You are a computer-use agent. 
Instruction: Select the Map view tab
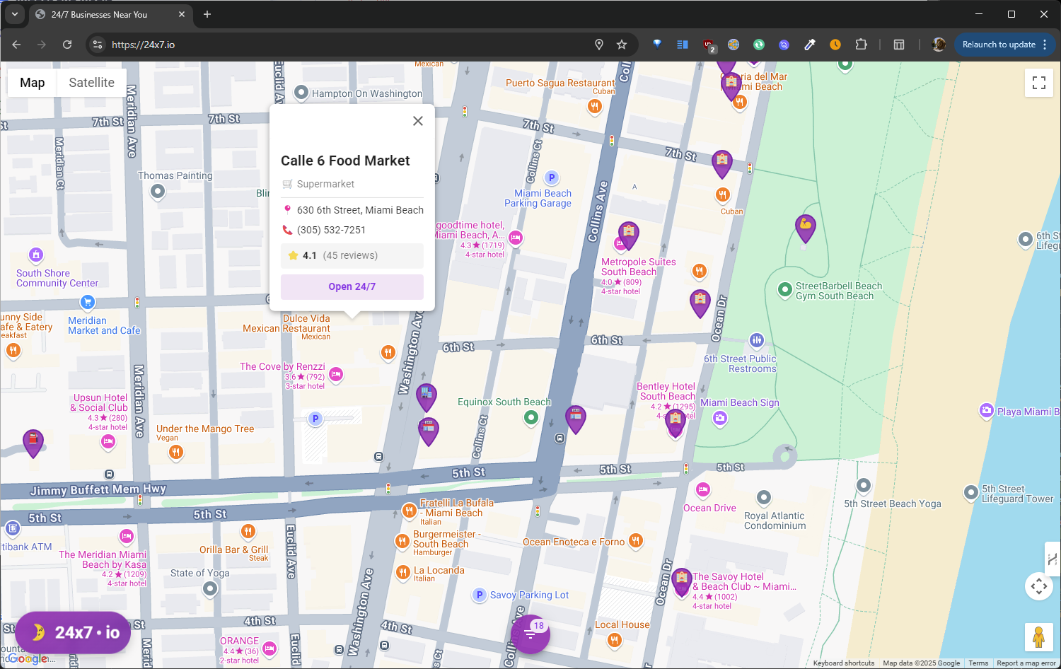pyautogui.click(x=33, y=83)
